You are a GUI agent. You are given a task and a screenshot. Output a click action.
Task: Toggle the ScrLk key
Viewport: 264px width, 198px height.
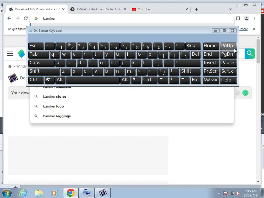click(x=228, y=72)
